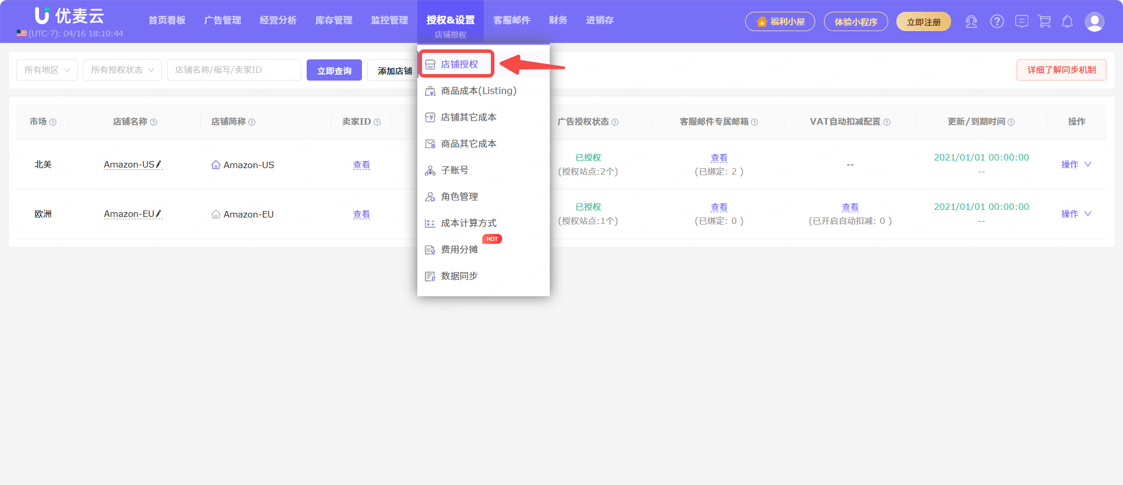The width and height of the screenshot is (1123, 485).
Task: Click the 立即查询 search button
Action: (x=334, y=70)
